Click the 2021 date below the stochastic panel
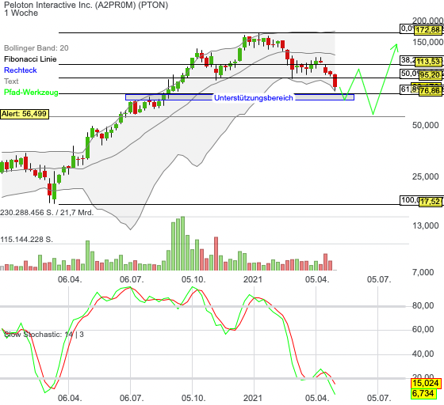The width and height of the screenshot is (444, 405). (253, 398)
